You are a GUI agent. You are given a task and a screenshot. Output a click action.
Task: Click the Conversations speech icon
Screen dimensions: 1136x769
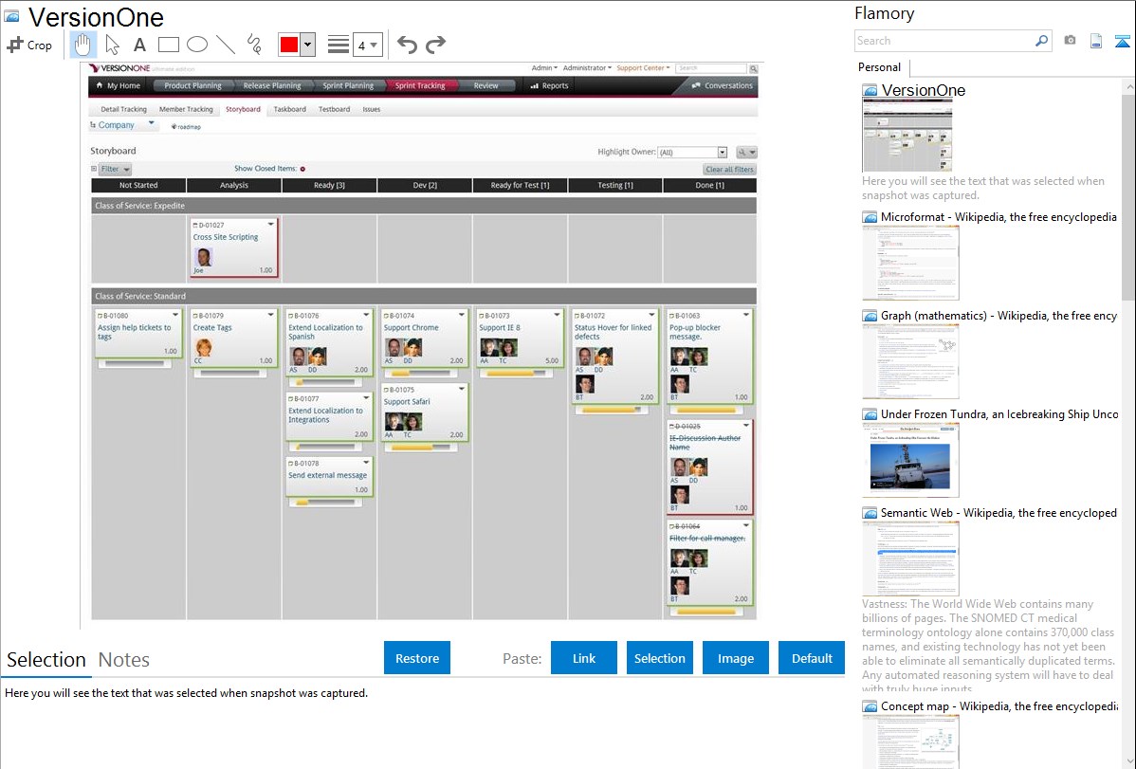point(695,85)
